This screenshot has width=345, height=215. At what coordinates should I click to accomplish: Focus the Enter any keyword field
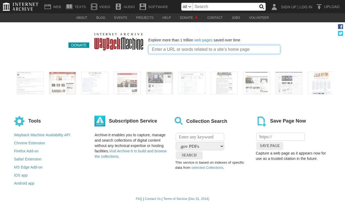pos(200,137)
